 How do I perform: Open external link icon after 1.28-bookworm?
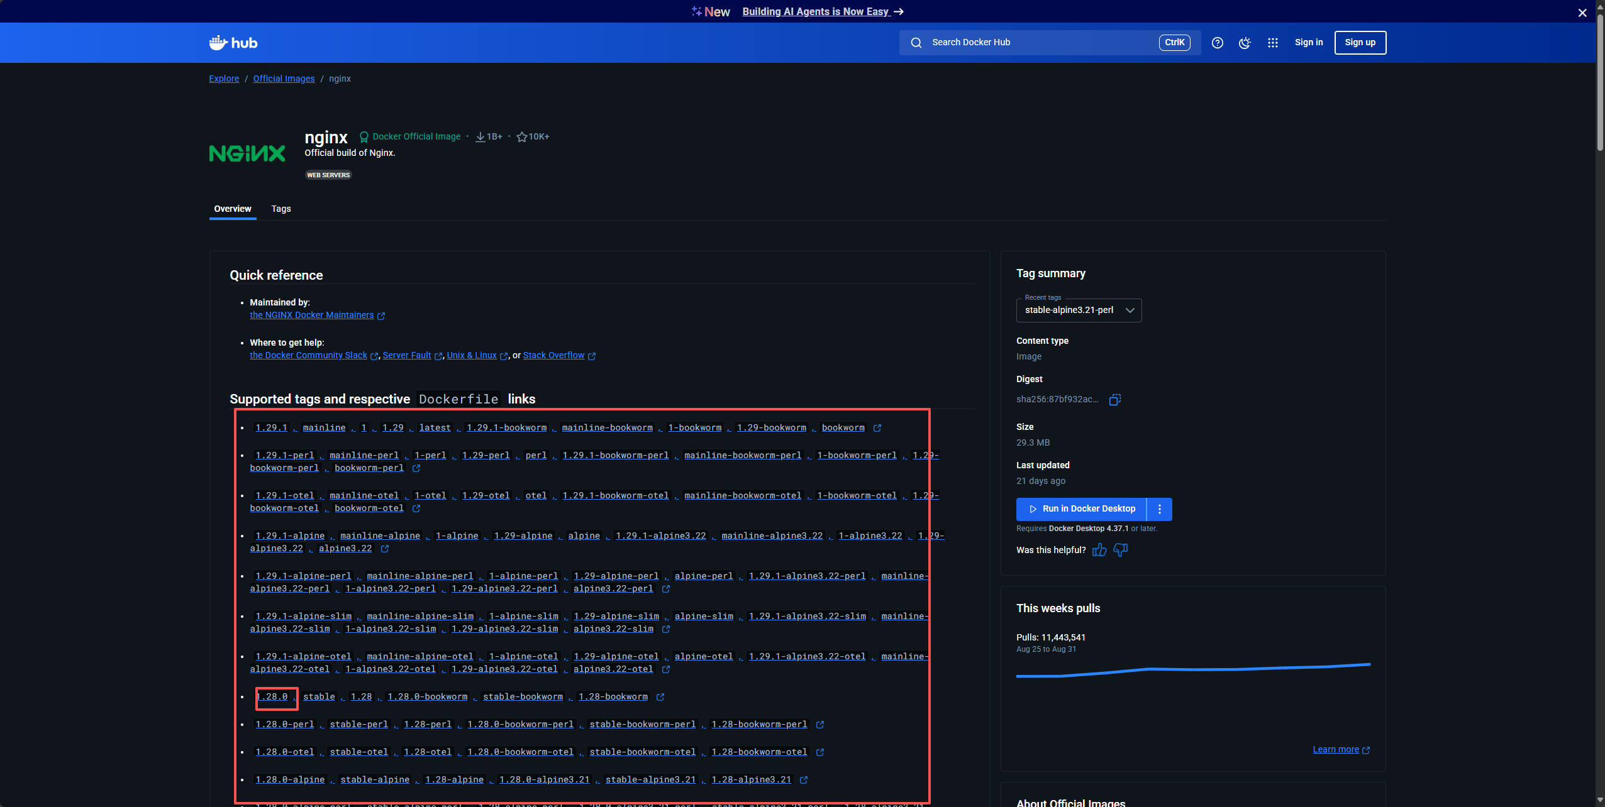pyautogui.click(x=660, y=697)
